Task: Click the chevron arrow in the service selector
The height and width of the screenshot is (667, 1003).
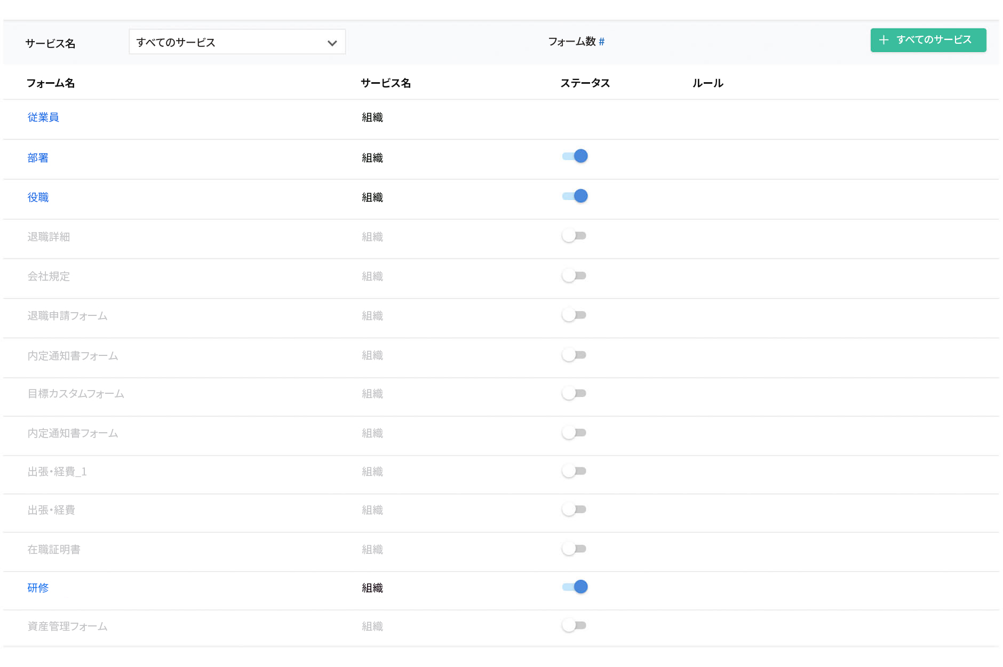Action: pos(331,42)
